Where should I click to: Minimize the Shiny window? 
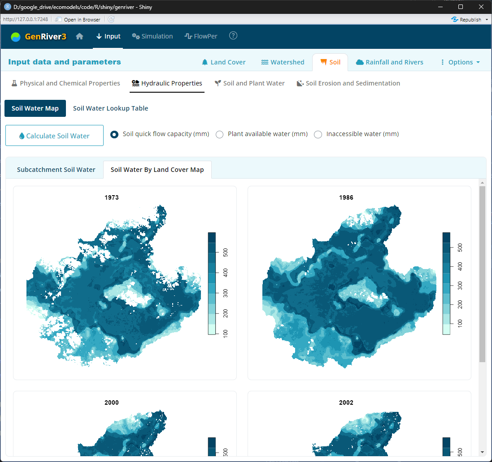(440, 7)
